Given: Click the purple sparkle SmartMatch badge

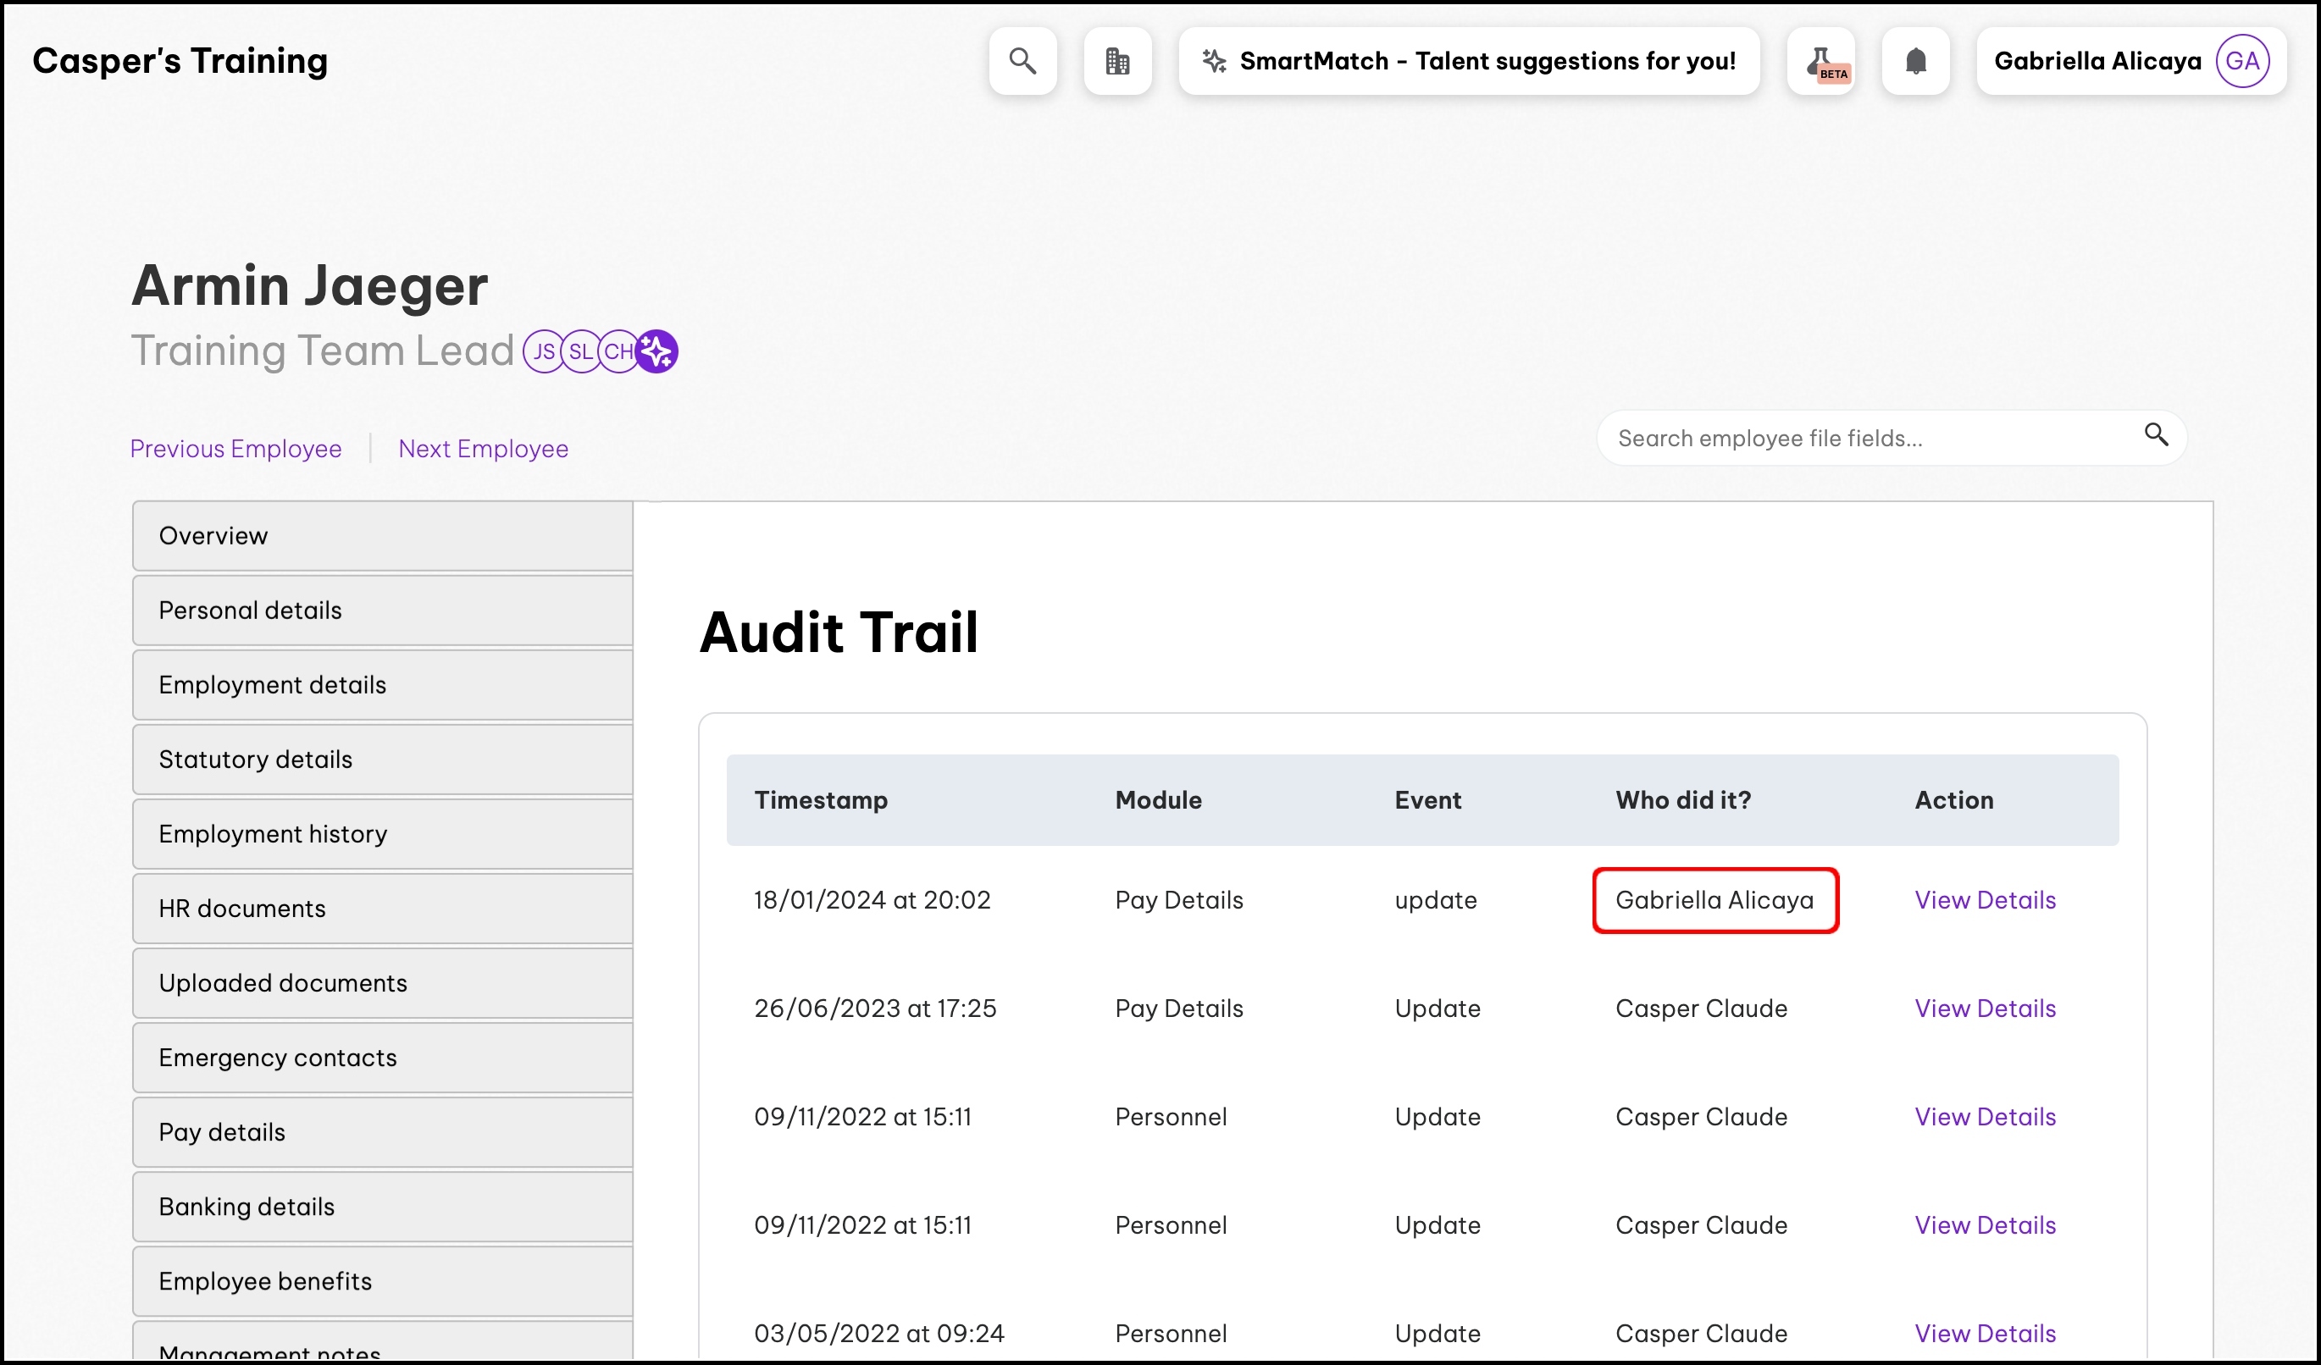Looking at the screenshot, I should pyautogui.click(x=656, y=351).
